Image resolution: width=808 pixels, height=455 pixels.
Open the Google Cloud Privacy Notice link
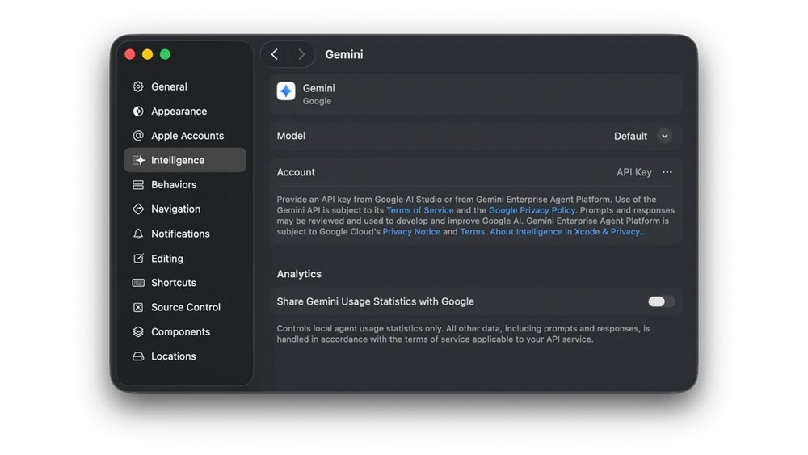411,231
